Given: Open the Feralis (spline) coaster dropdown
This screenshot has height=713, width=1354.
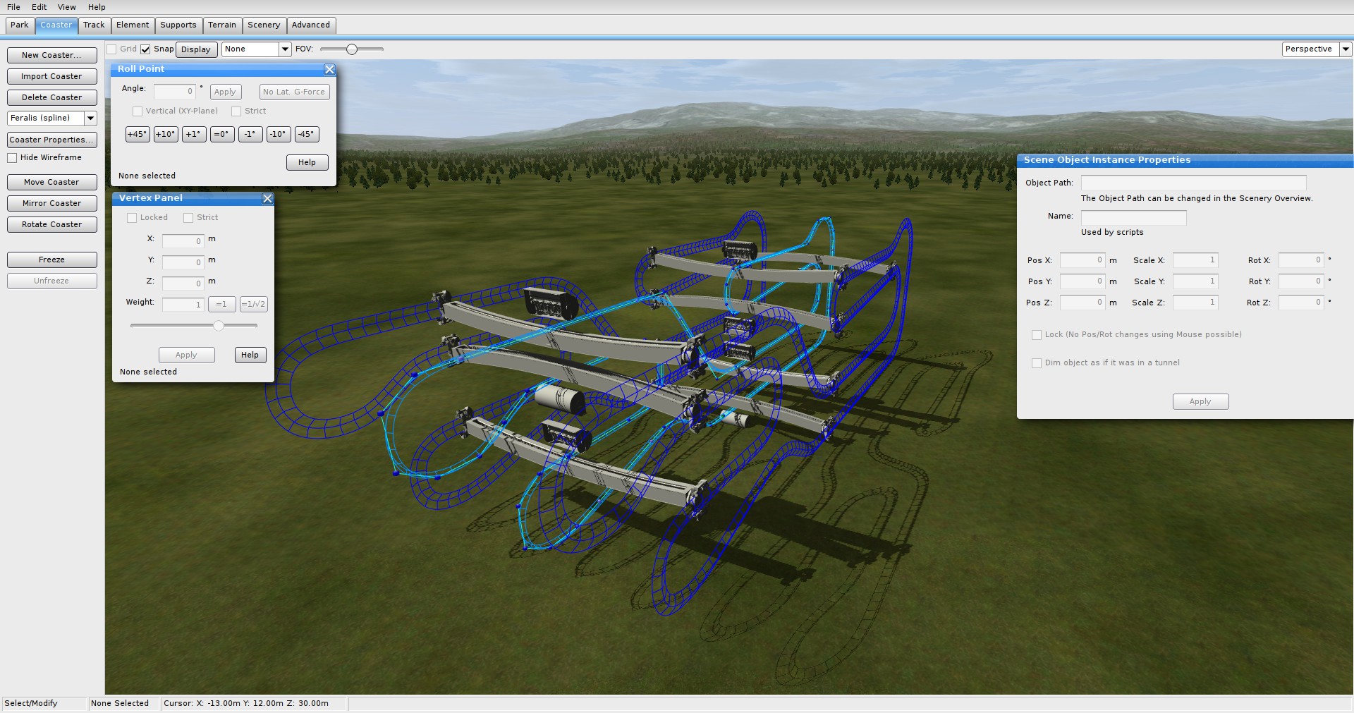Looking at the screenshot, I should [90, 118].
